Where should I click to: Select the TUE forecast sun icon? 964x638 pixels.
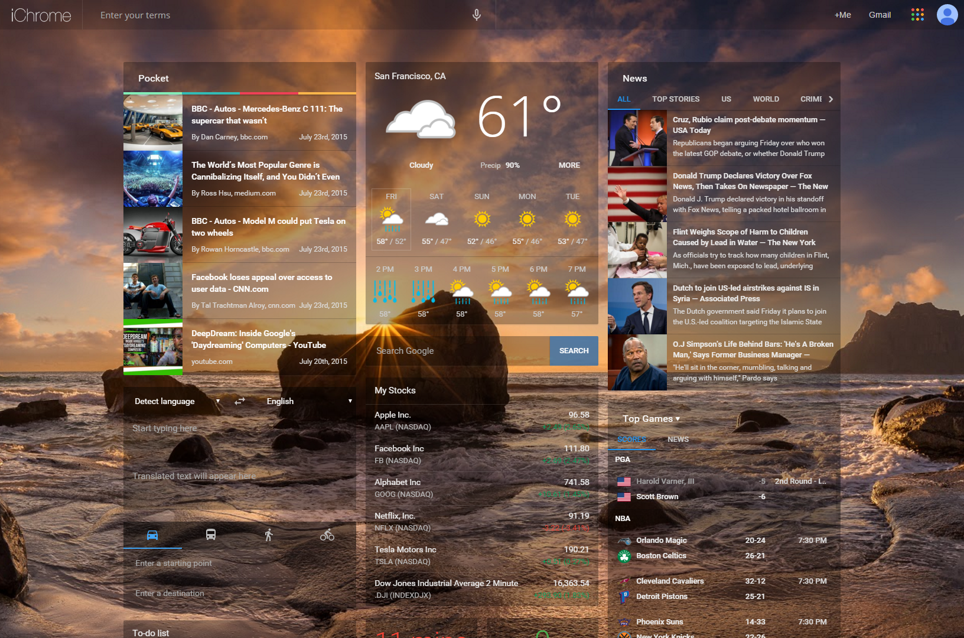(x=572, y=219)
